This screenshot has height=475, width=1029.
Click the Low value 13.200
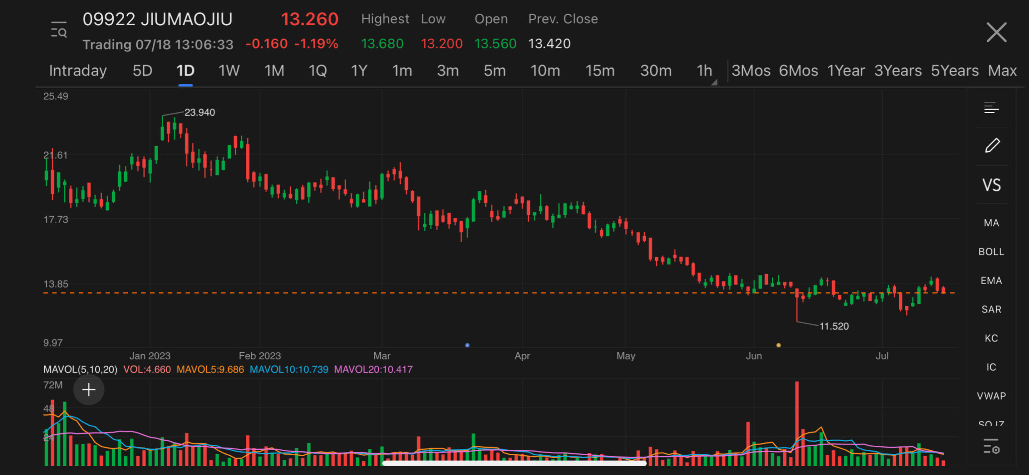(x=441, y=43)
